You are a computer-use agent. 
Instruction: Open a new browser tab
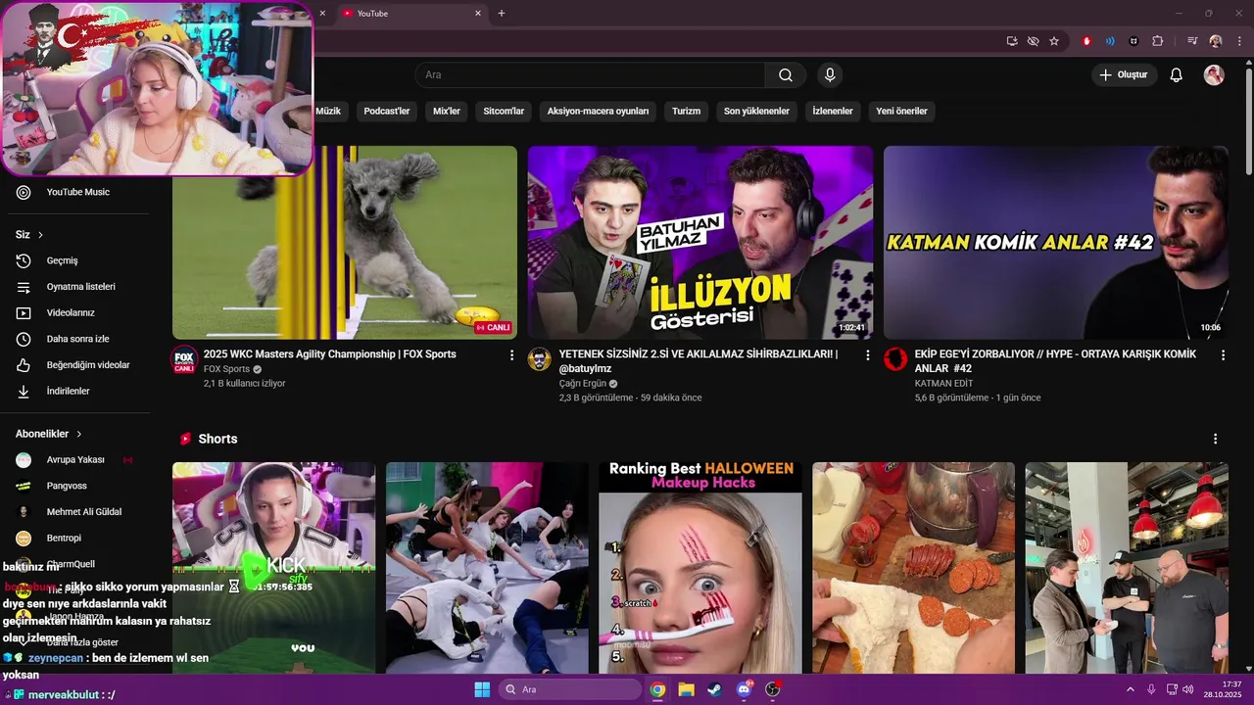502,14
